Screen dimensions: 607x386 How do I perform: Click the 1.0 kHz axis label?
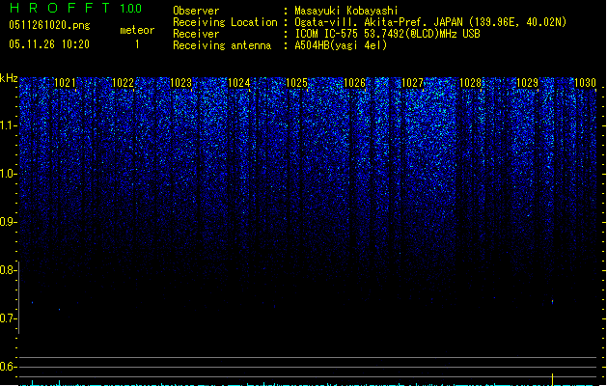[x=9, y=174]
